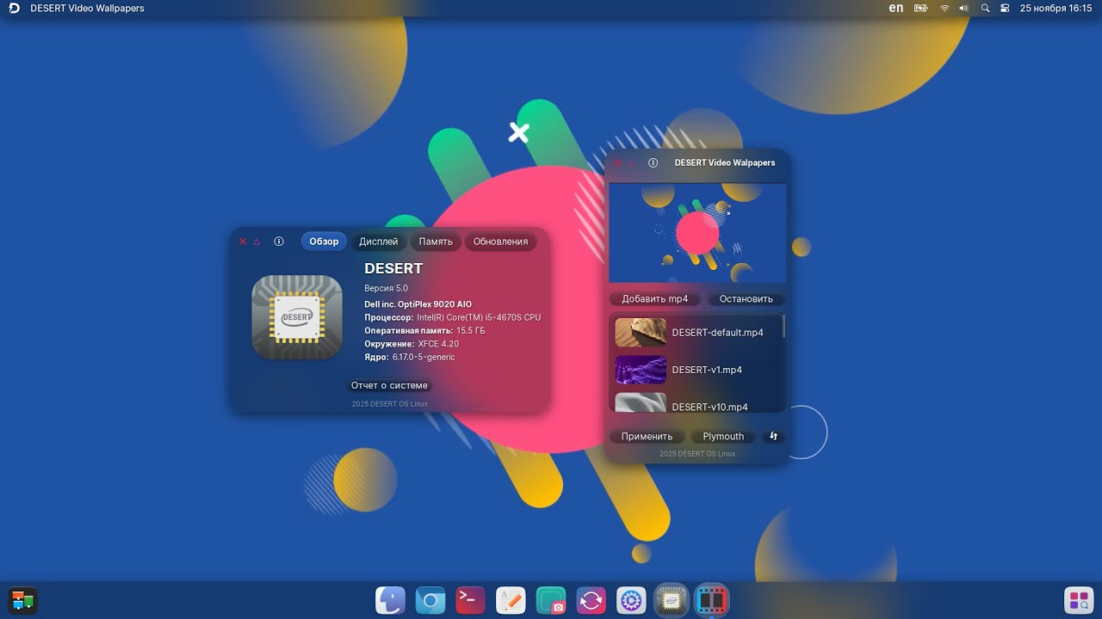Click the DESERT CPU chip logo image

click(297, 317)
